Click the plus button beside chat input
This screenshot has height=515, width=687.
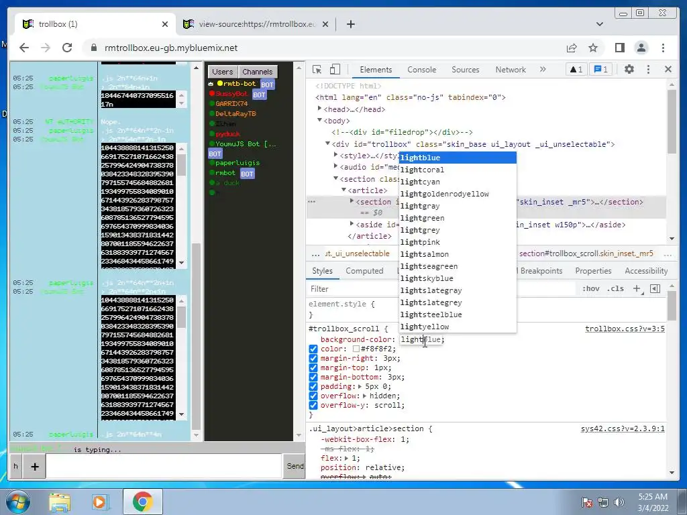click(x=35, y=467)
